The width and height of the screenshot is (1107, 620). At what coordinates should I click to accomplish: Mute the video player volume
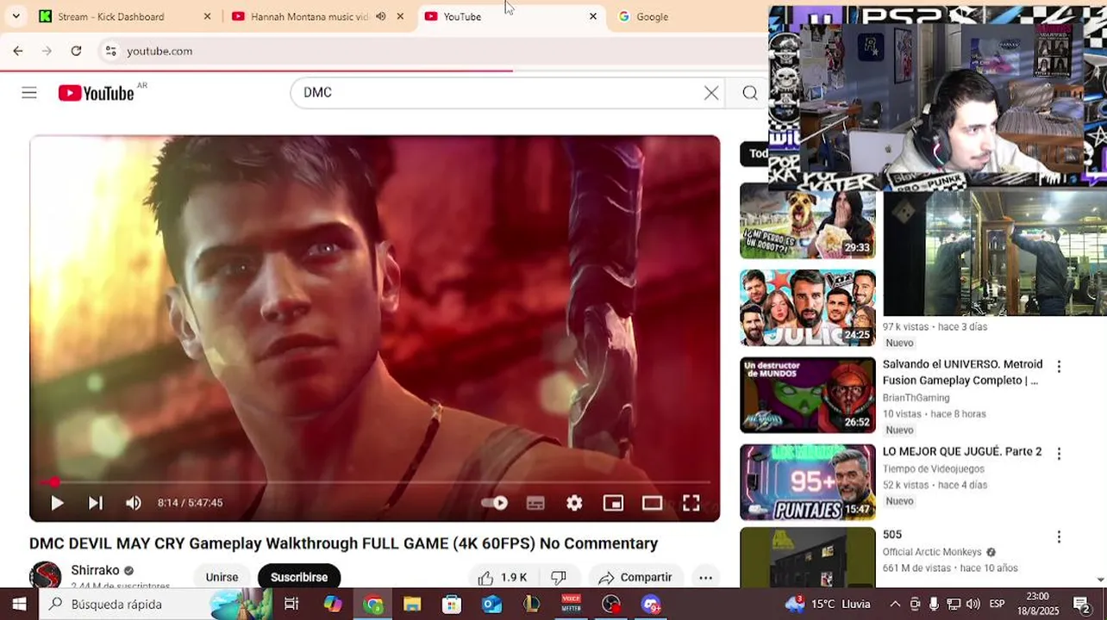134,503
